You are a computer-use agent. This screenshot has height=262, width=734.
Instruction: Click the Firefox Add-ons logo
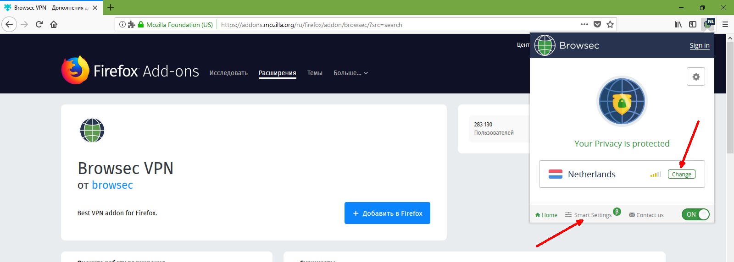click(130, 70)
